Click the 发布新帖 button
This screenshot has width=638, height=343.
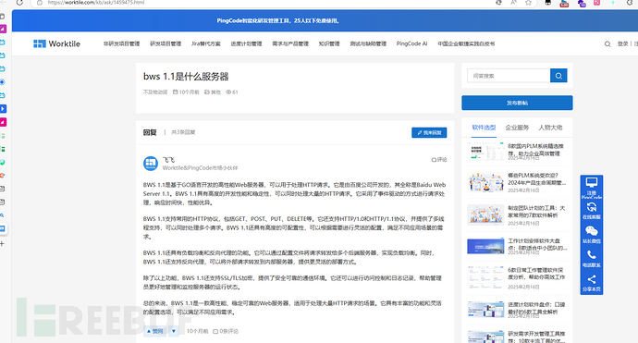point(517,103)
